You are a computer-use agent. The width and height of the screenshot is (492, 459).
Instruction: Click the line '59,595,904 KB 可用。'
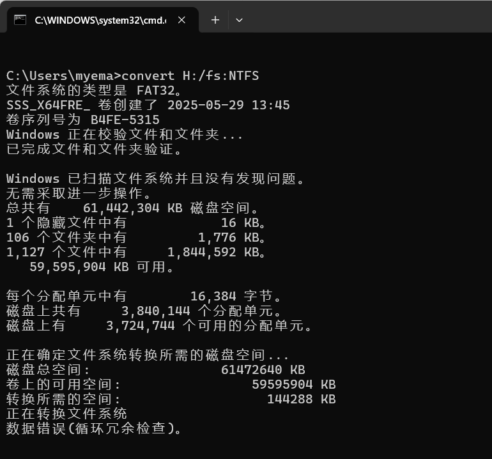(102, 267)
